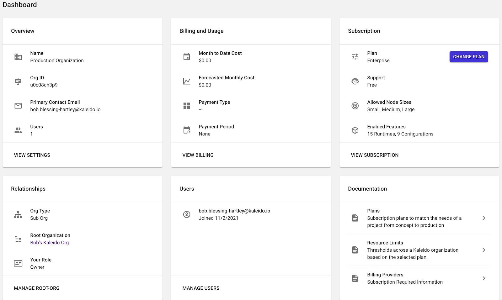Click View Settings in Overview card

pyautogui.click(x=32, y=155)
